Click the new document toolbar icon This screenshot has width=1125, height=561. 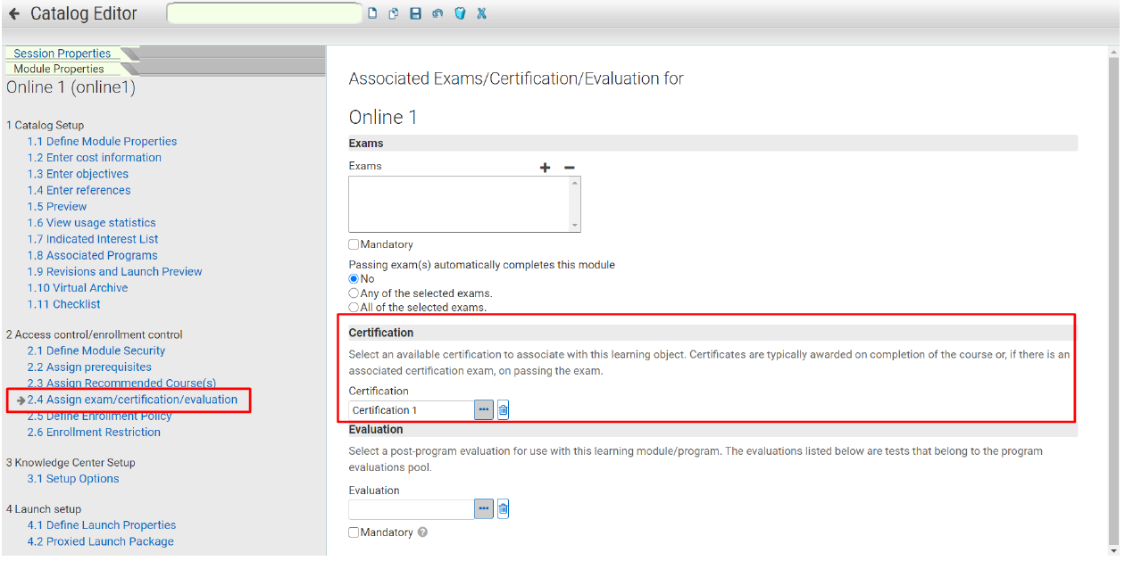pos(373,13)
